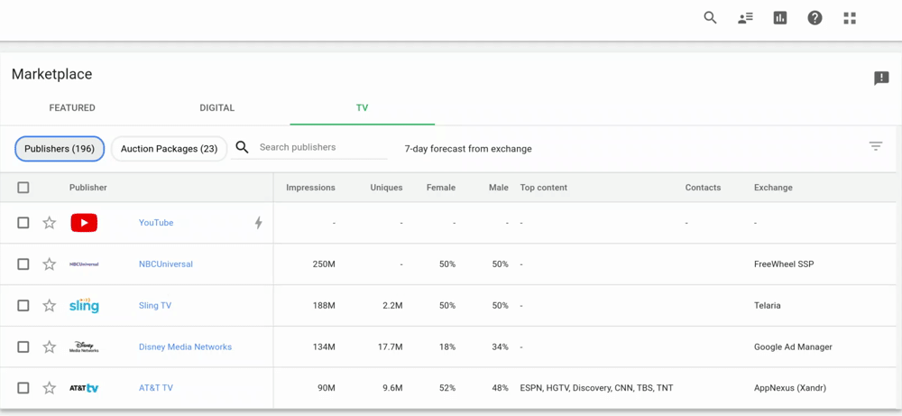Open the NBCUniversal publisher link
Screen dimensions: 902x416
pos(166,264)
